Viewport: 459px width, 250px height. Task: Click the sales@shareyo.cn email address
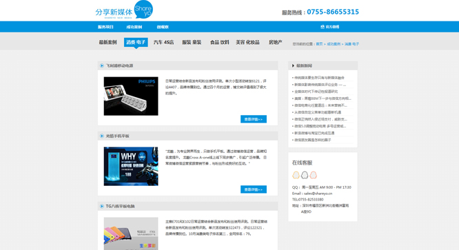tap(318, 194)
